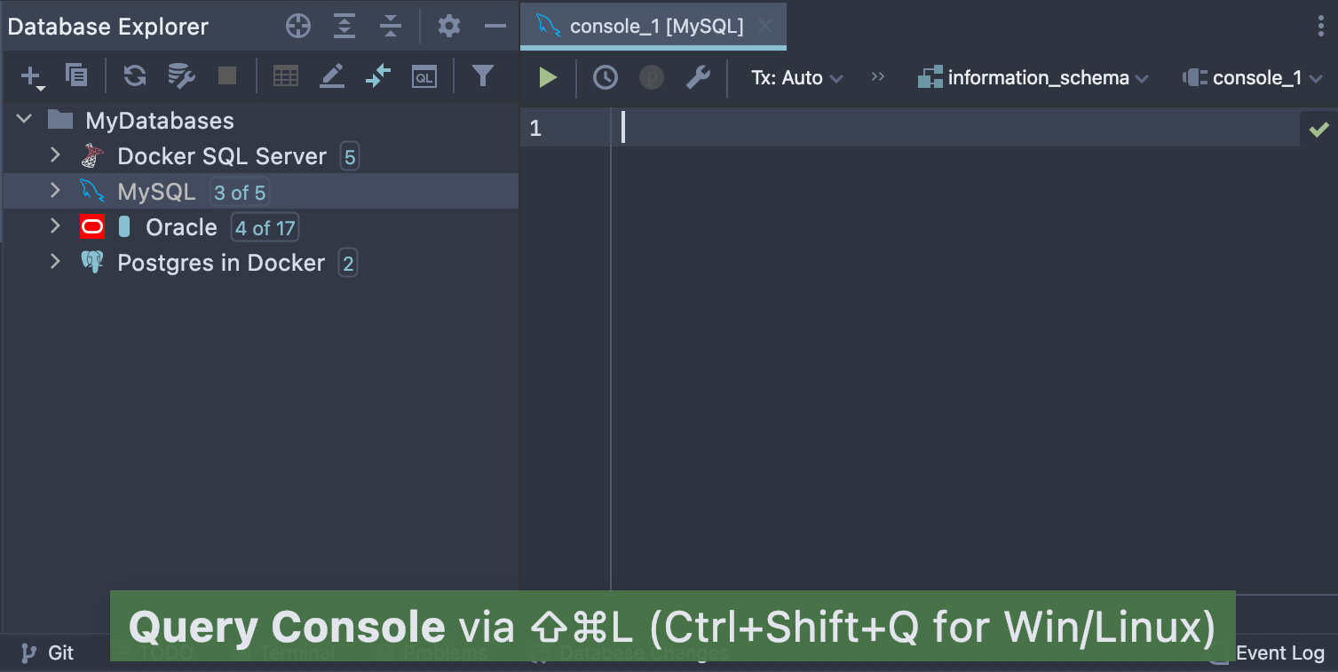This screenshot has width=1338, height=672.
Task: Open the Tx: Auto transaction mode dropdown
Action: [x=796, y=78]
